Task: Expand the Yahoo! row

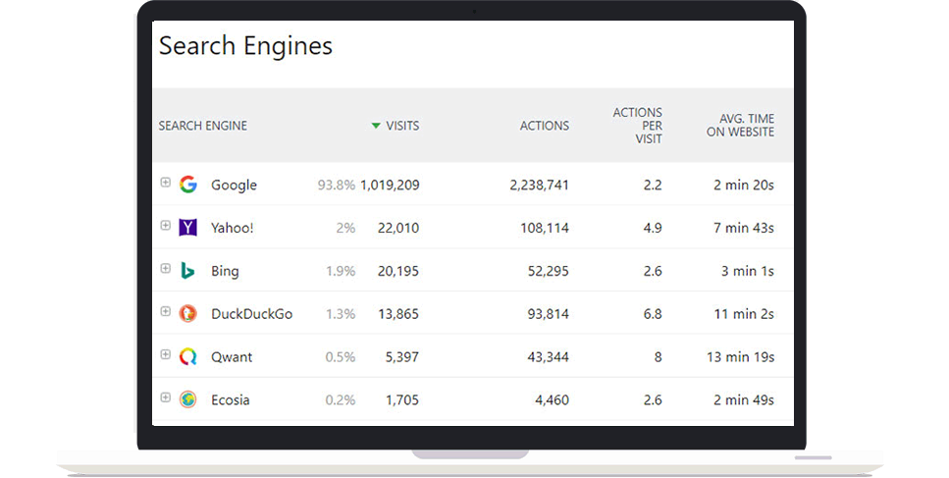Action: click(165, 225)
